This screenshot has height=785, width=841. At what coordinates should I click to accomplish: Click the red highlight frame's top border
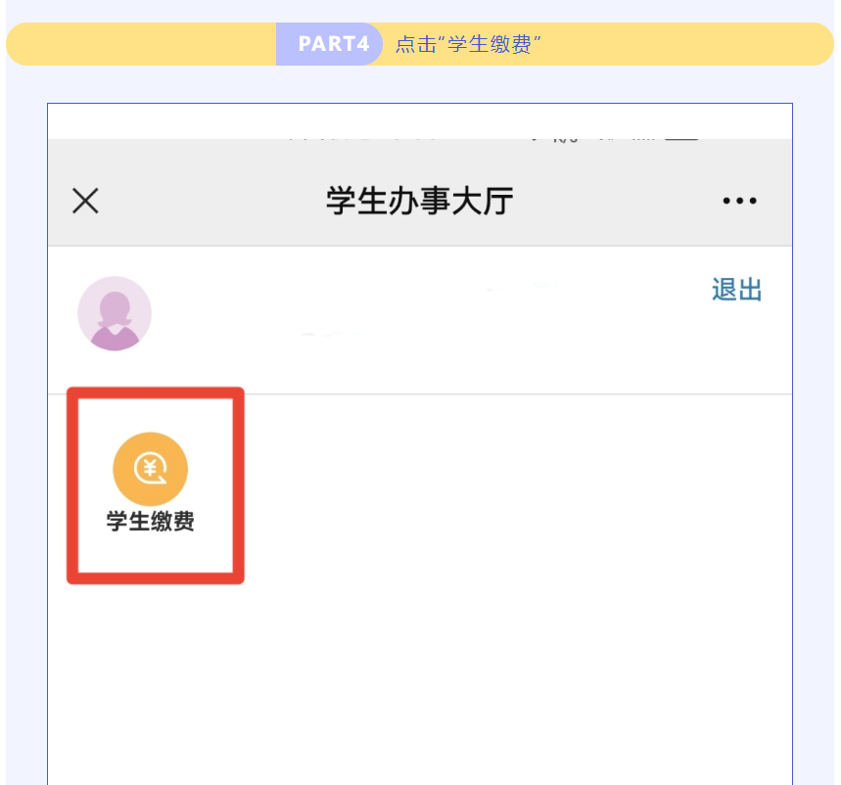[x=156, y=392]
